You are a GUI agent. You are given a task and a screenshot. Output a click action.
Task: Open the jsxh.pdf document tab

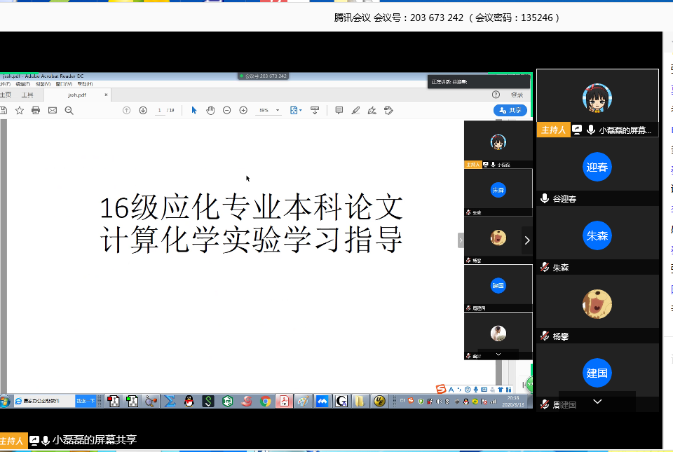point(77,95)
